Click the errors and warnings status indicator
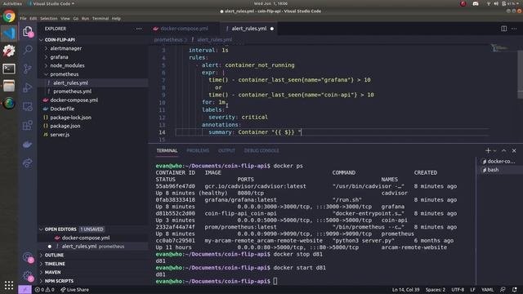523x294 pixels. pos(45,290)
